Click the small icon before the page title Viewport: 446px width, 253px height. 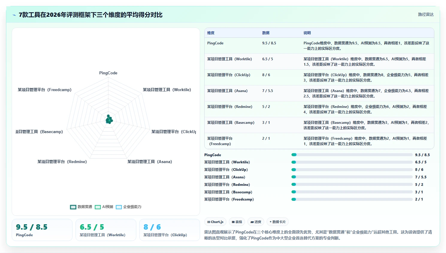pyautogui.click(x=14, y=15)
